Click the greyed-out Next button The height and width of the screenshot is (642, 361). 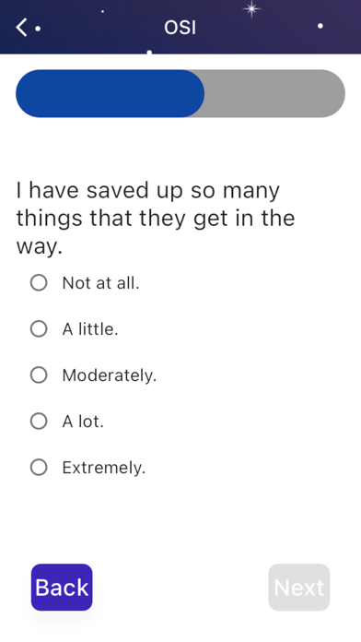(x=299, y=588)
